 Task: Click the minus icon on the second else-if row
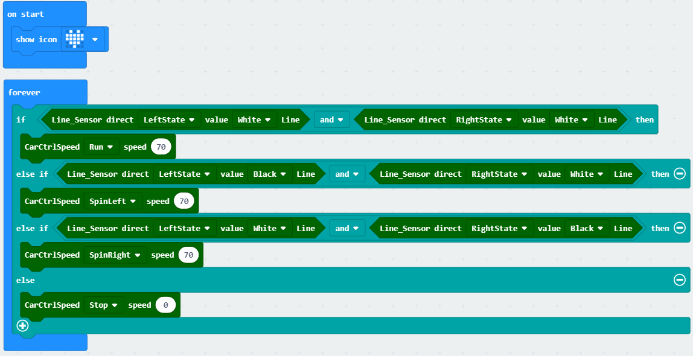679,228
